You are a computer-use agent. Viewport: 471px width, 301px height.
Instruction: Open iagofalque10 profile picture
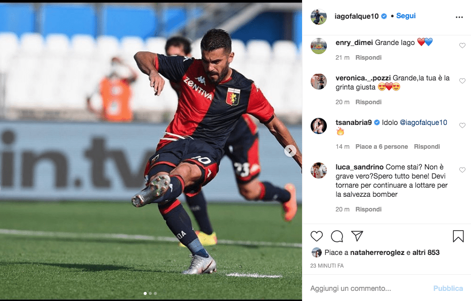(x=318, y=17)
